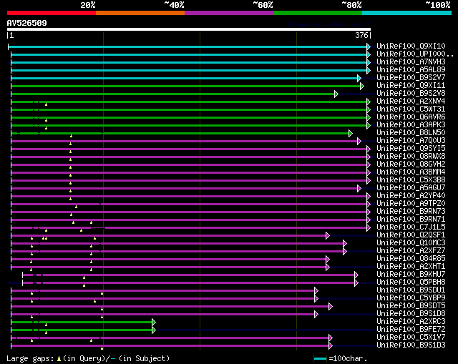
Task: Click the UniRef100_C5WT31 label
Action: pos(411,109)
